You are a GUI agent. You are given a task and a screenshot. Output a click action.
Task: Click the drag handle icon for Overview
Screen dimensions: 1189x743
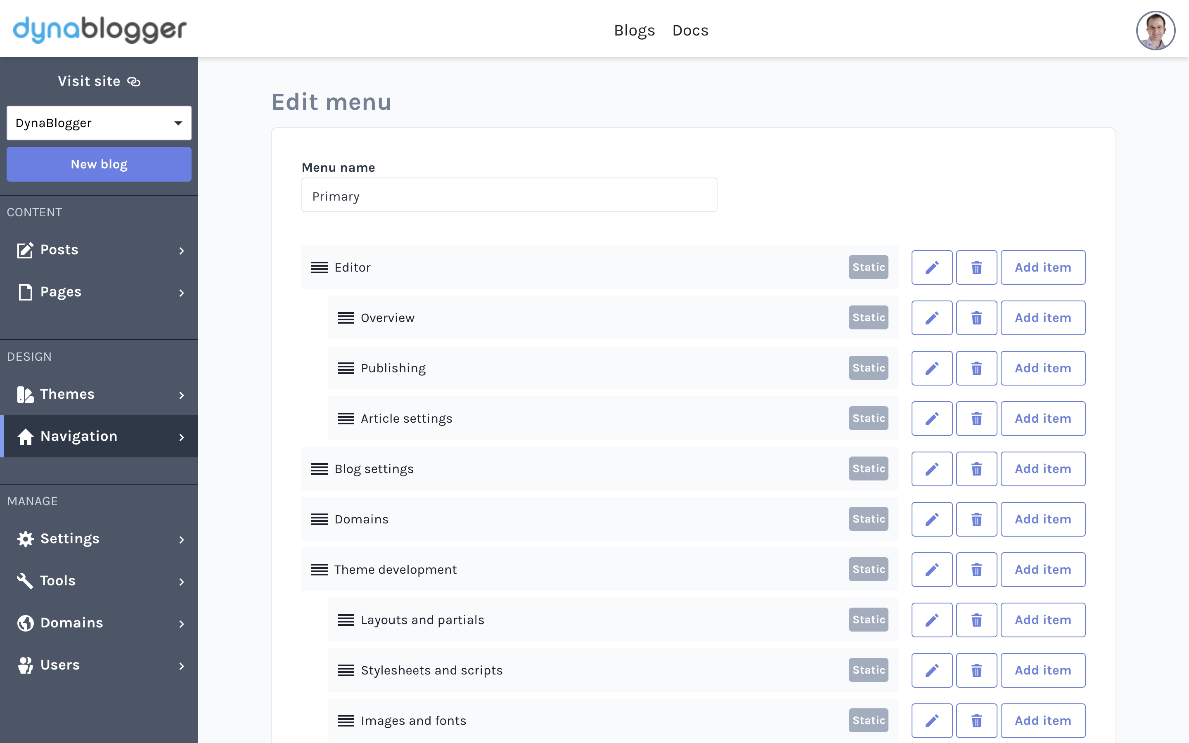point(346,318)
